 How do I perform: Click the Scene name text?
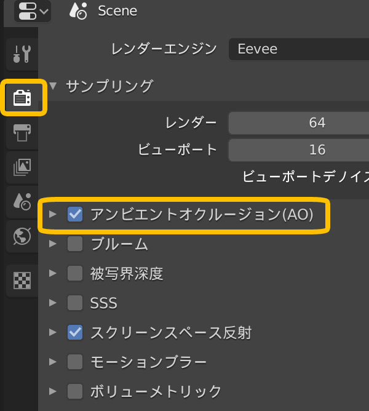tap(117, 11)
